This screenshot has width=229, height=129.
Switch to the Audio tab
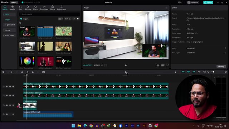point(13,8)
